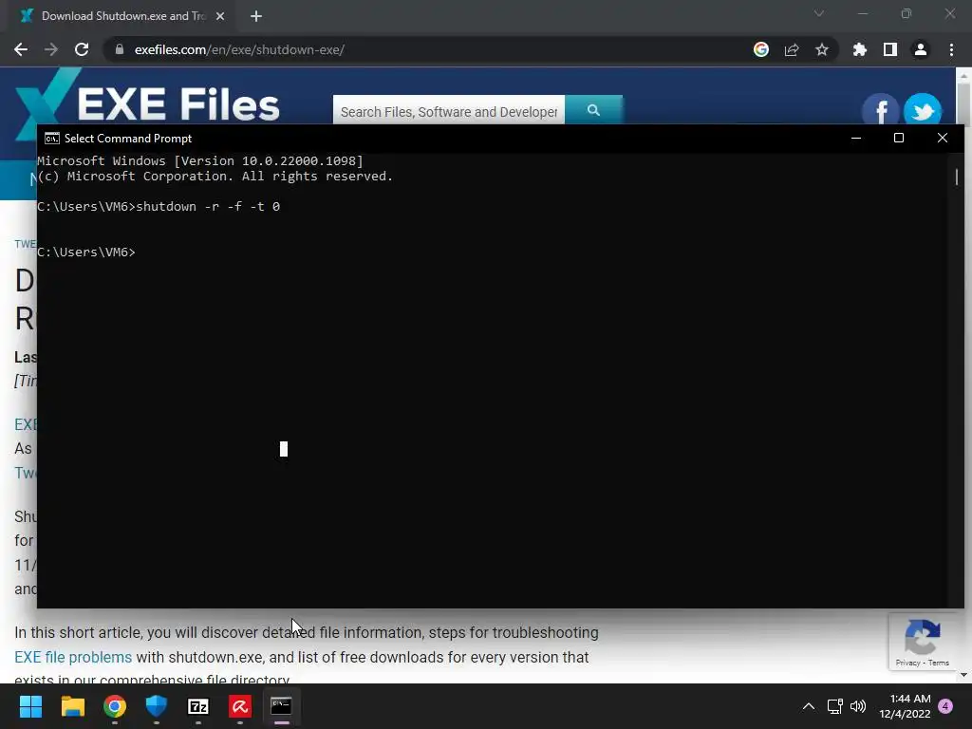Image resolution: width=972 pixels, height=729 pixels.
Task: Switch to Chrome in the taskbar
Action: (115, 706)
